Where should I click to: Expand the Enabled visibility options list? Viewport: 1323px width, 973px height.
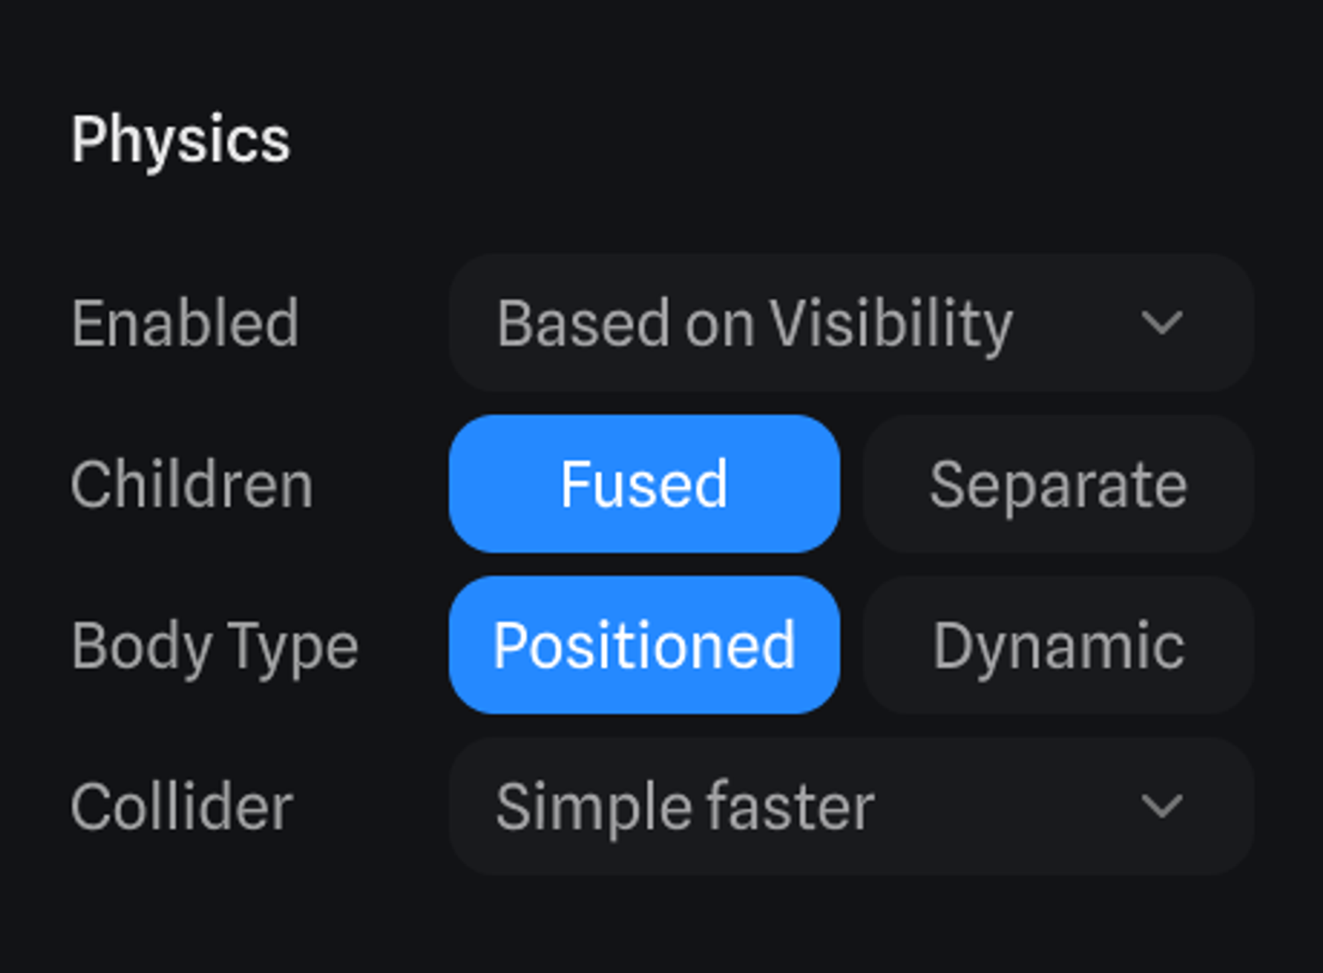[x=851, y=323]
